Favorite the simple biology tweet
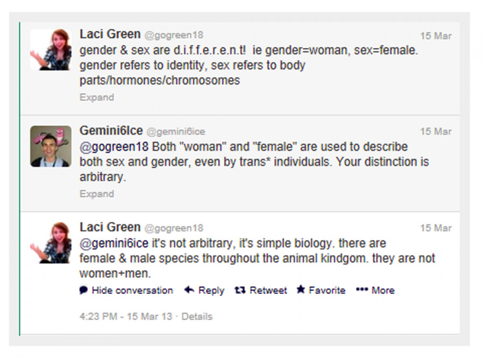Image resolution: width=484 pixels, height=358 pixels. coord(326,290)
